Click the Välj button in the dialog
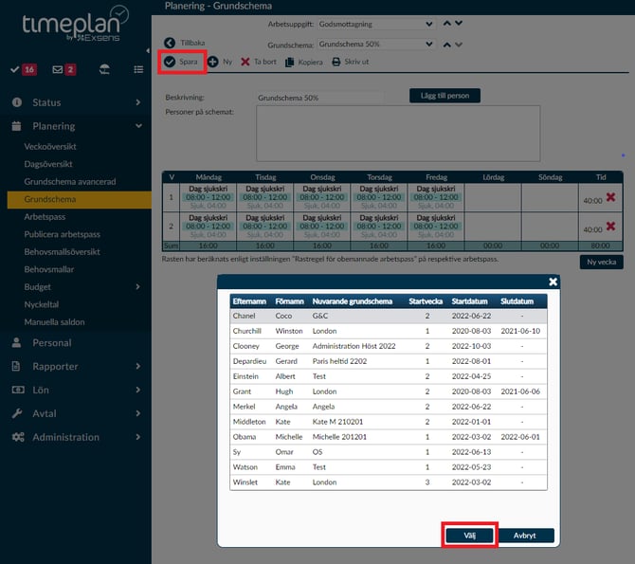The height and width of the screenshot is (564, 635). click(x=469, y=535)
